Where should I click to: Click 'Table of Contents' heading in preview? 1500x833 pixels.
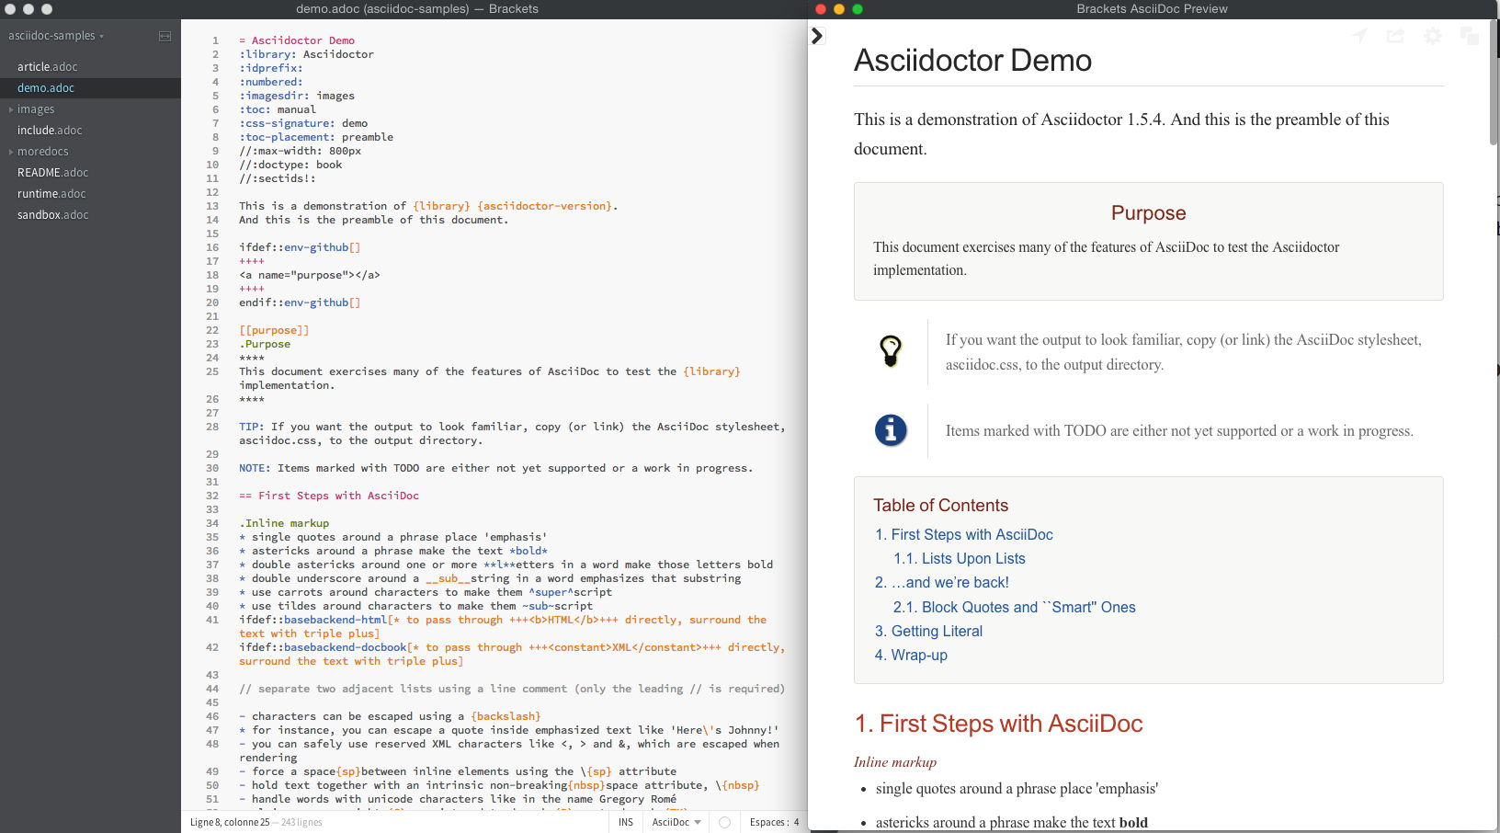[x=940, y=506]
